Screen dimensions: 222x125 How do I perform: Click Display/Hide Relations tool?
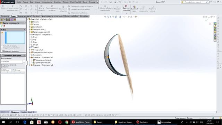(105, 8)
